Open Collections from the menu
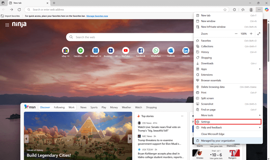The width and height of the screenshot is (270, 160). click(228, 46)
